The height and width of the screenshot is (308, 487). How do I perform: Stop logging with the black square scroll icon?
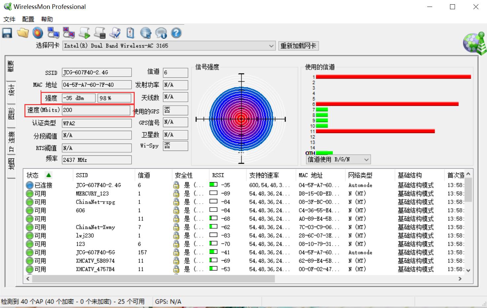[100, 33]
